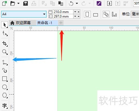
Task: Select the Shape edit tool
Action: point(5,33)
